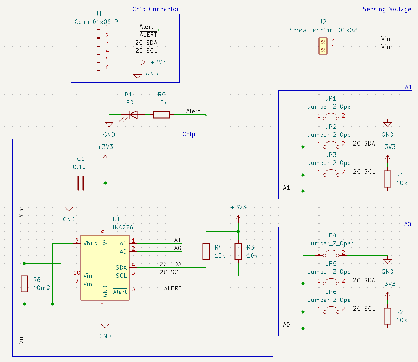
Task: Click the J2 screw terminal symbol
Action: coord(323,46)
